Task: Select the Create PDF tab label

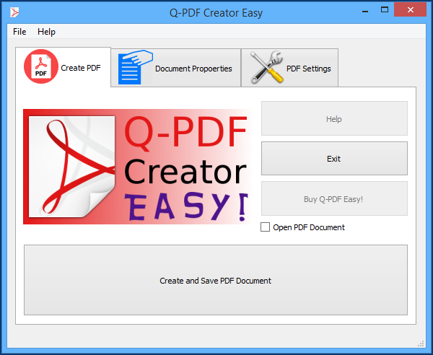Action: click(x=81, y=68)
